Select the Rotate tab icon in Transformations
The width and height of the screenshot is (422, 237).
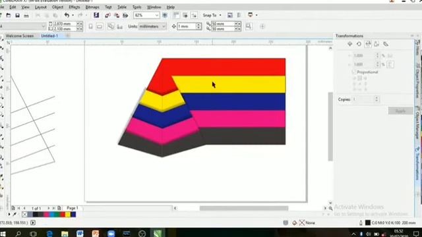(359, 44)
